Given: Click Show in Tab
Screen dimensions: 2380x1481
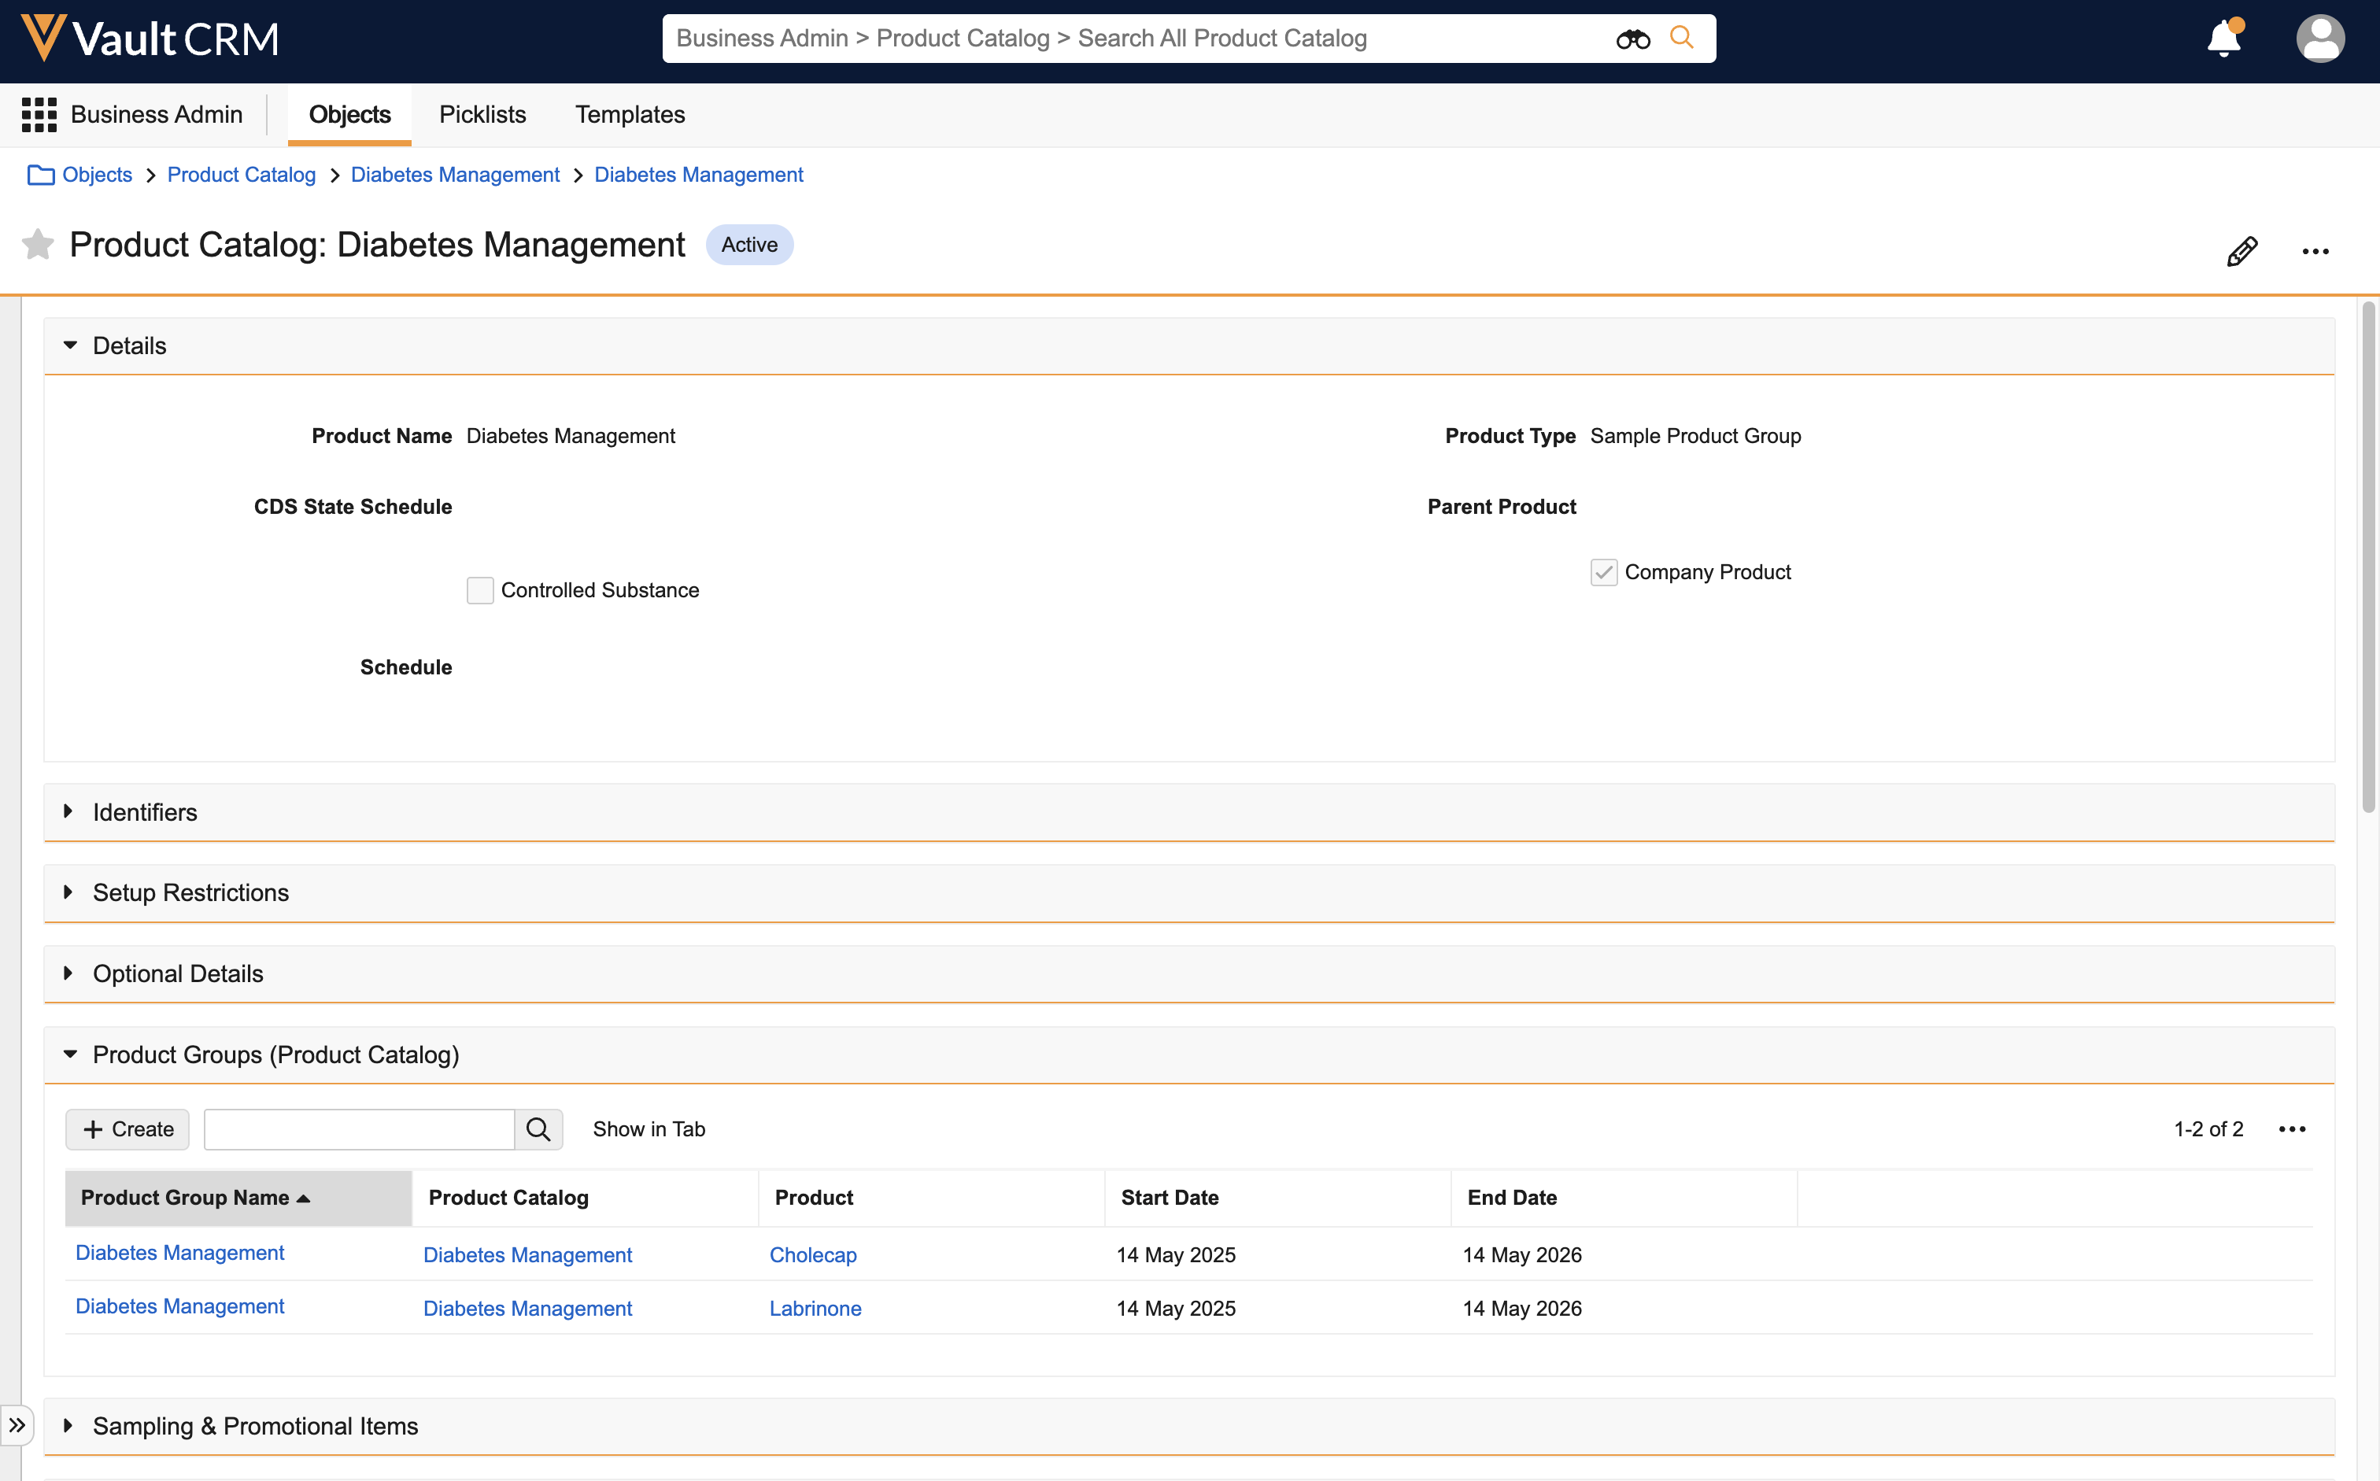Looking at the screenshot, I should pyautogui.click(x=649, y=1129).
